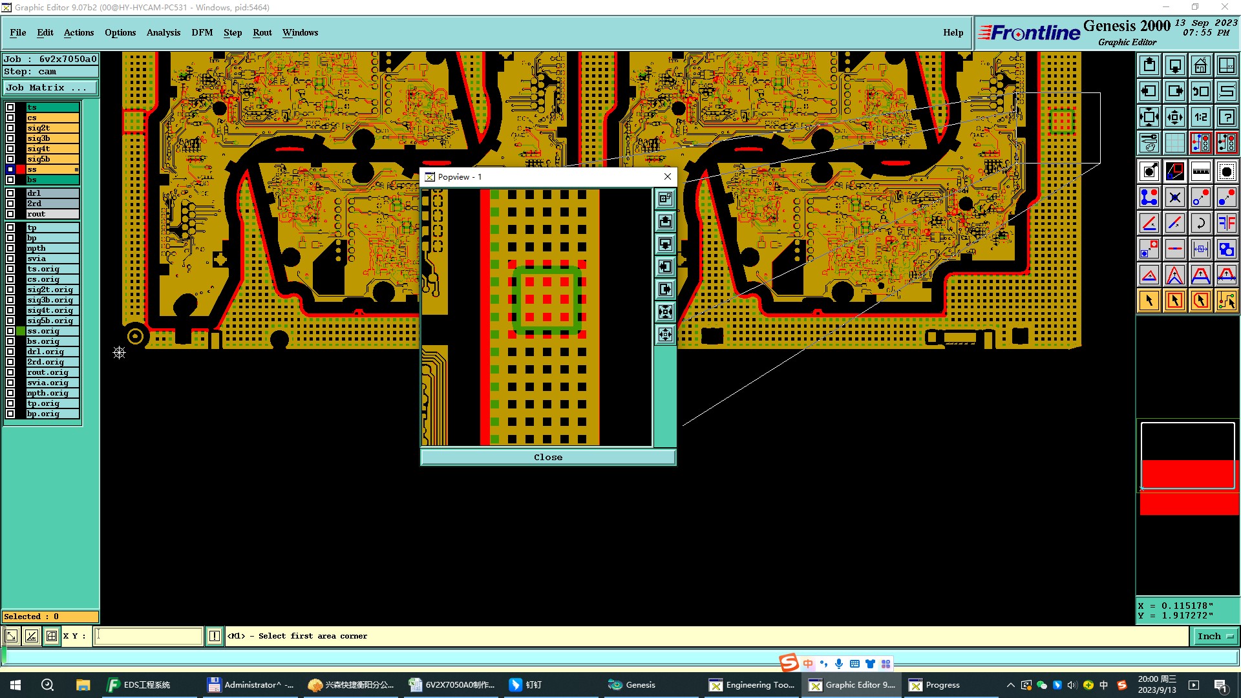Image resolution: width=1241 pixels, height=698 pixels.
Task: Toggle the sig2t layer display checkbox
Action: 10,128
